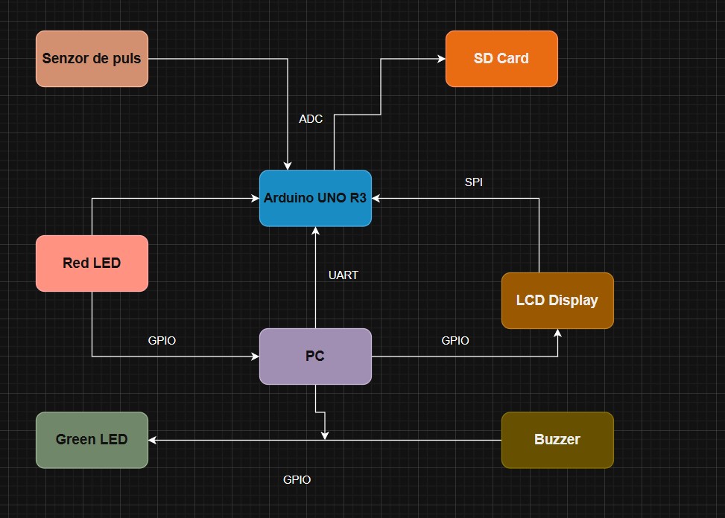Click GPIO label below the Green LED line
Screen dimensions: 725x518
point(297,480)
